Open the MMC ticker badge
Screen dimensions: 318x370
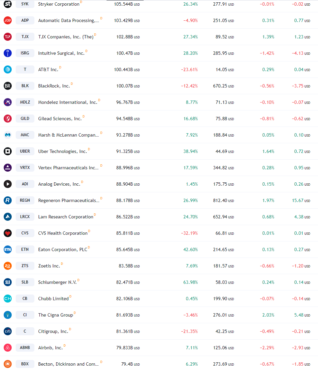(x=25, y=135)
